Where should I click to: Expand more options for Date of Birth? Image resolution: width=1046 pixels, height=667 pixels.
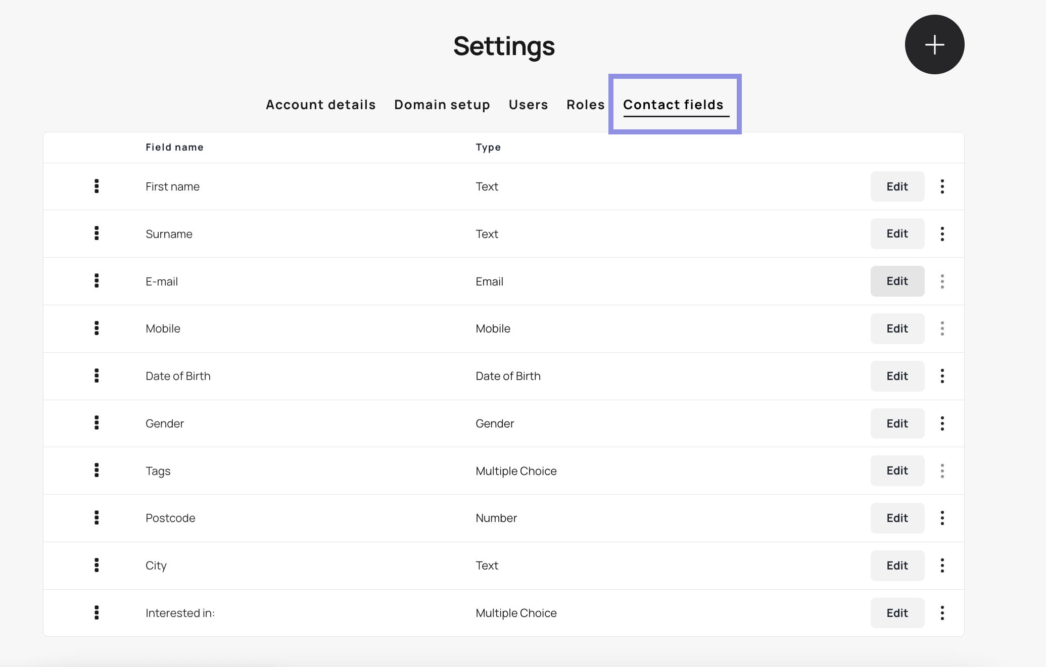click(942, 375)
